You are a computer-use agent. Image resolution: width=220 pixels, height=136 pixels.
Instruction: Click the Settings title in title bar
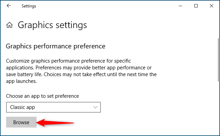tap(29, 6)
